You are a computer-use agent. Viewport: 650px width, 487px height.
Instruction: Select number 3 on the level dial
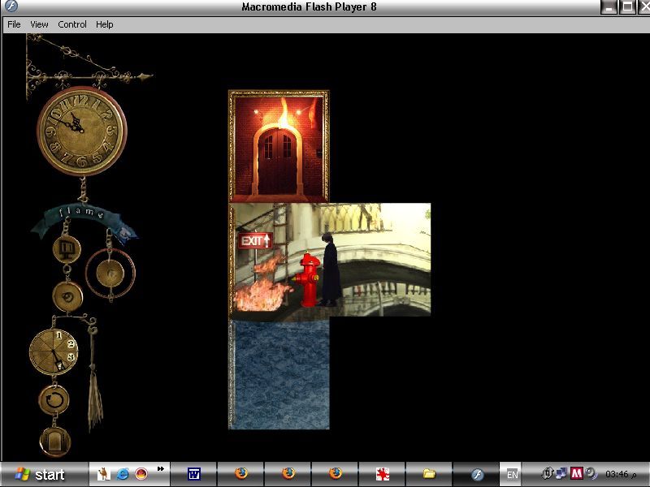click(x=71, y=356)
